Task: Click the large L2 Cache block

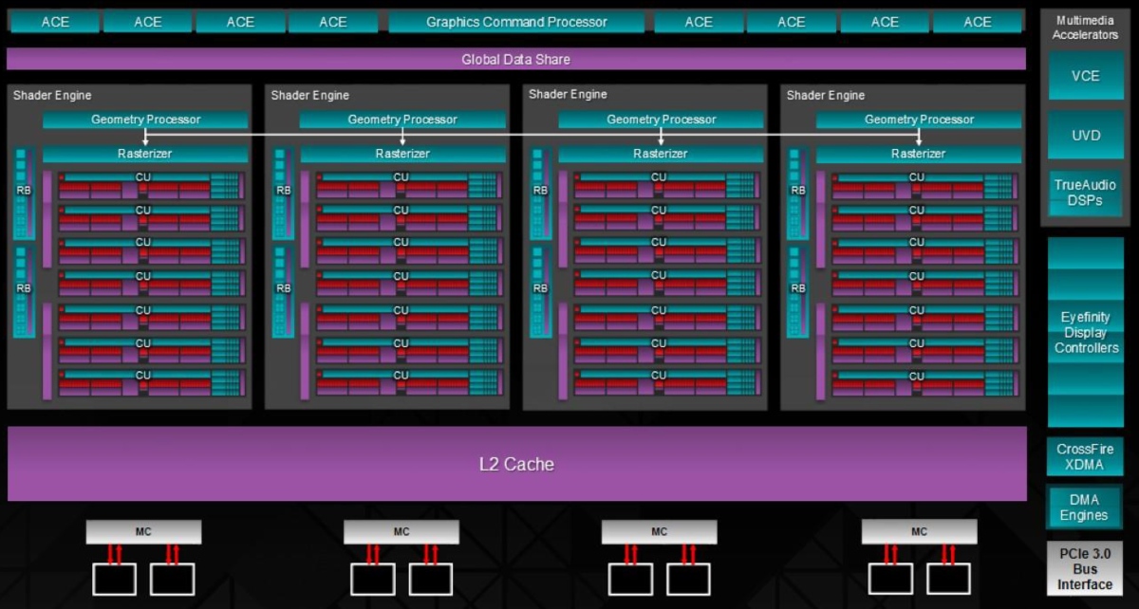Action: (x=516, y=464)
